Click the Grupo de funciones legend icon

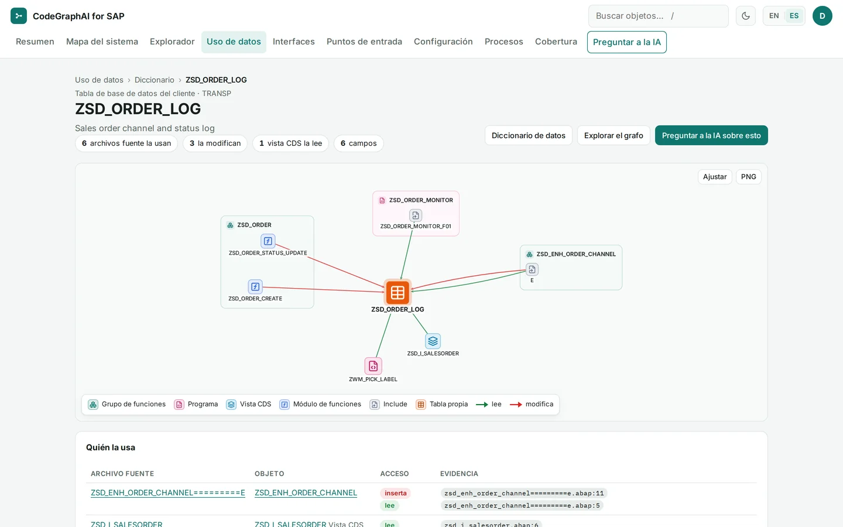point(93,405)
